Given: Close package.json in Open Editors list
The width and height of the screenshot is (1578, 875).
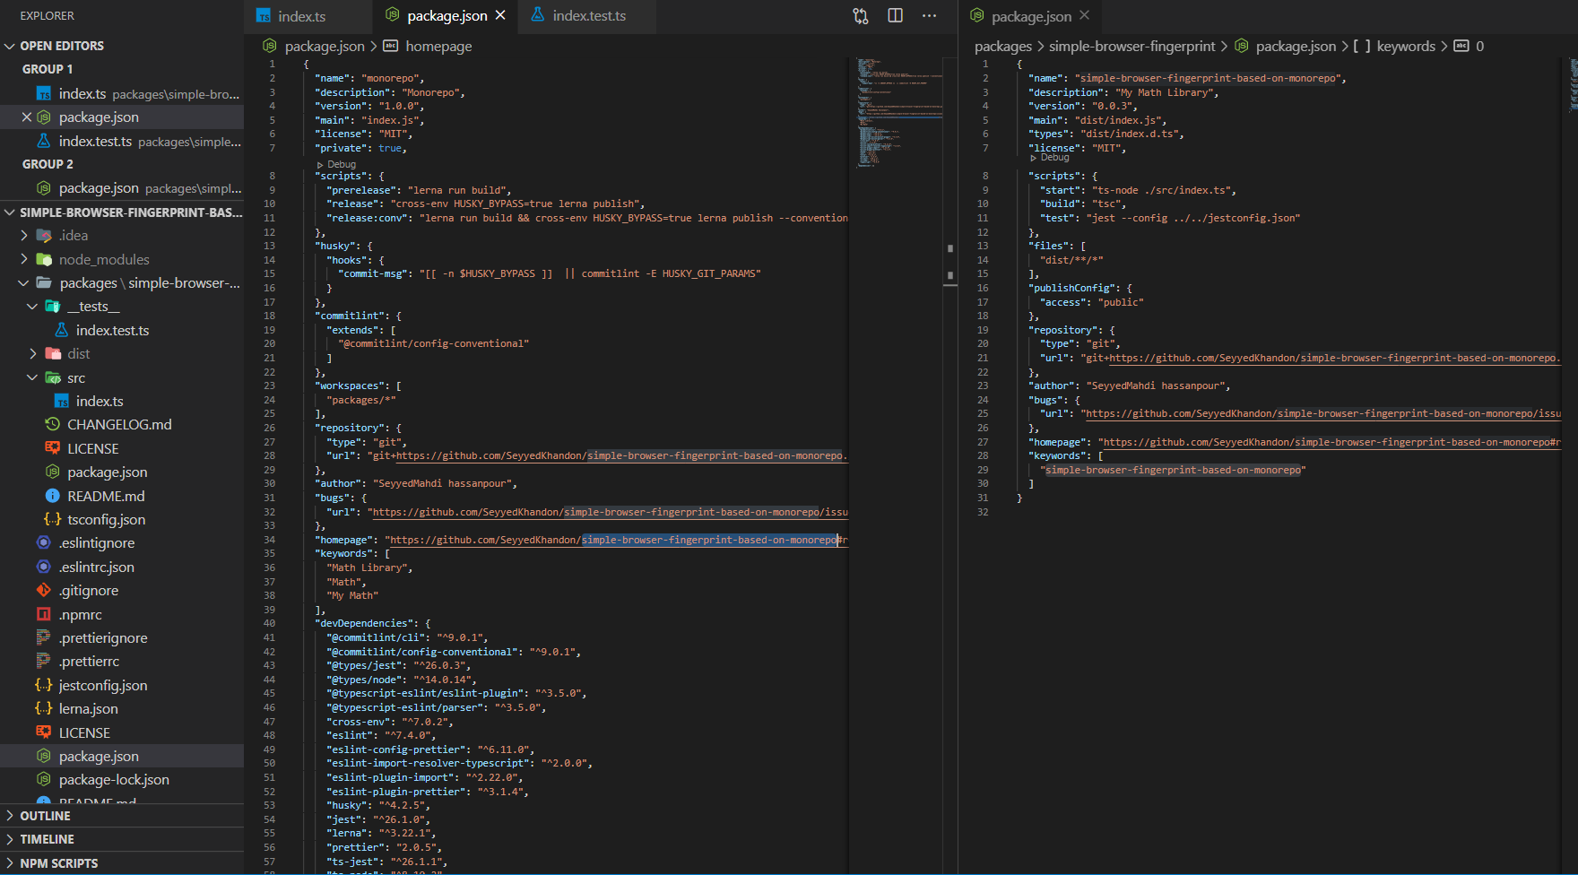Looking at the screenshot, I should pos(27,117).
